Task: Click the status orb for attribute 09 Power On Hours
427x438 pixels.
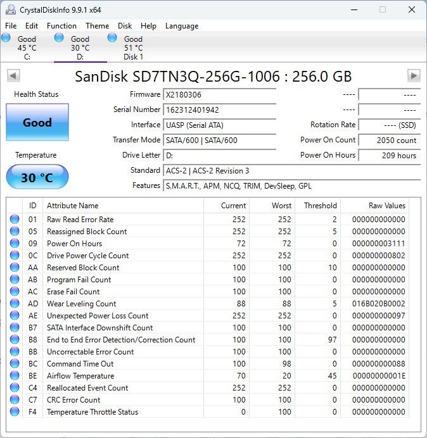Action: 15,243
